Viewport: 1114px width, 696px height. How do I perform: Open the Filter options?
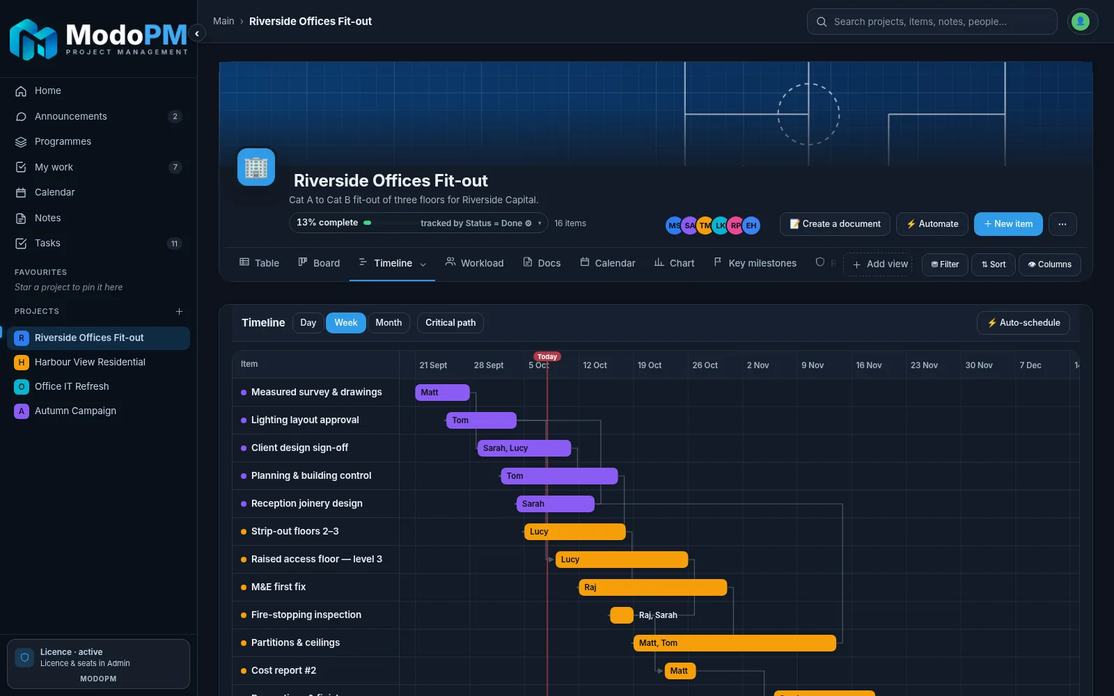[x=945, y=264]
